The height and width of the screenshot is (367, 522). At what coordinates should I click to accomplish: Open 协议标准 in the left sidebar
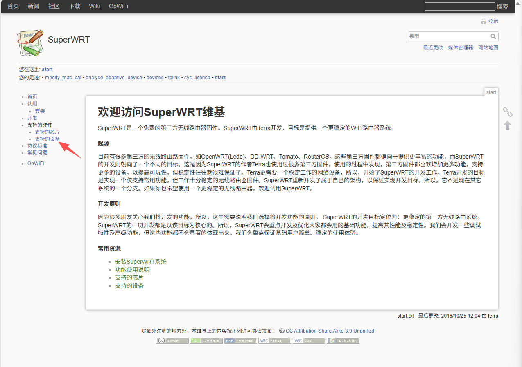[x=37, y=146]
